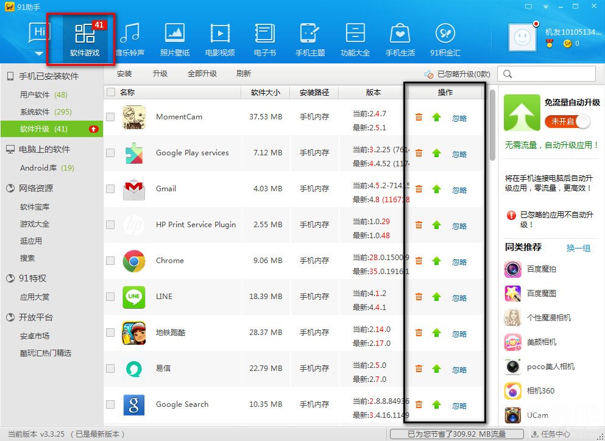Check the Chrome row checkbox

pyautogui.click(x=110, y=261)
